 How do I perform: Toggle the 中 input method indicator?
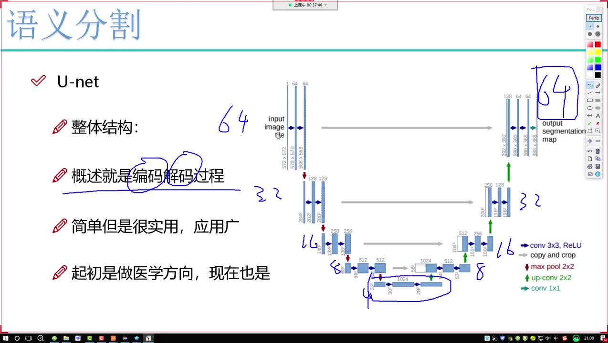click(x=556, y=338)
